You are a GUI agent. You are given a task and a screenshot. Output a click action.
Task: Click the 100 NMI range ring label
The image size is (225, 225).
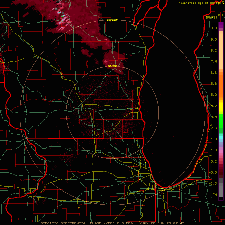coord(112,20)
